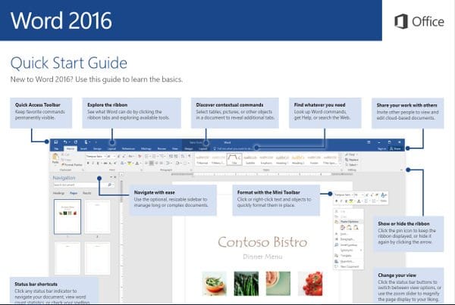Toggle Strikethrough in the ribbon Font group

tap(105, 163)
